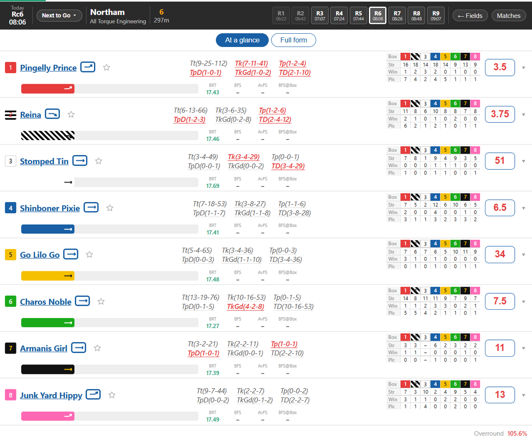Expand the Reina row details arrow
The width and height of the screenshot is (532, 444).
[524, 115]
